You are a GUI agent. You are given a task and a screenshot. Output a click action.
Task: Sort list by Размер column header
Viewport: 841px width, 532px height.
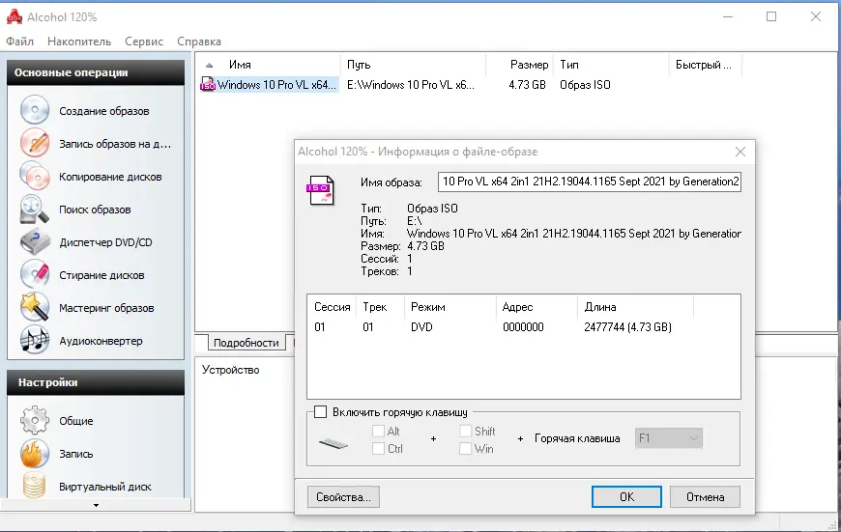click(x=520, y=65)
